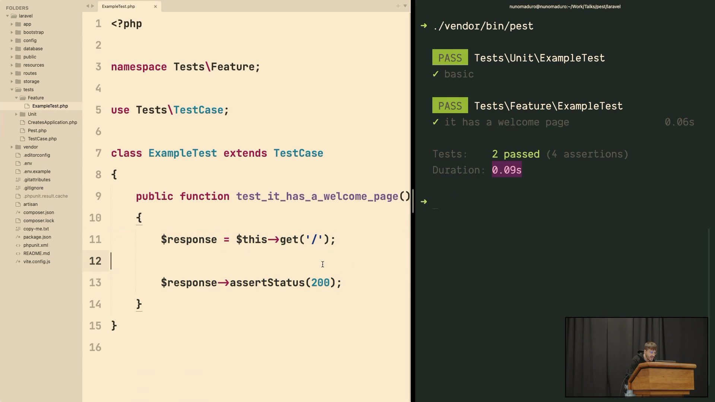Image resolution: width=715 pixels, height=402 pixels.
Task: Collapse the Feature folder
Action: coord(16,98)
